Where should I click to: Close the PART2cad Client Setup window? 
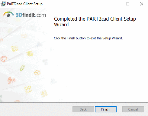(x=142, y=4)
